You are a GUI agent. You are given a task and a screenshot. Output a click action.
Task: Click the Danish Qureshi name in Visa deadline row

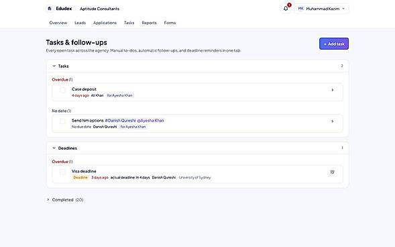[164, 177]
